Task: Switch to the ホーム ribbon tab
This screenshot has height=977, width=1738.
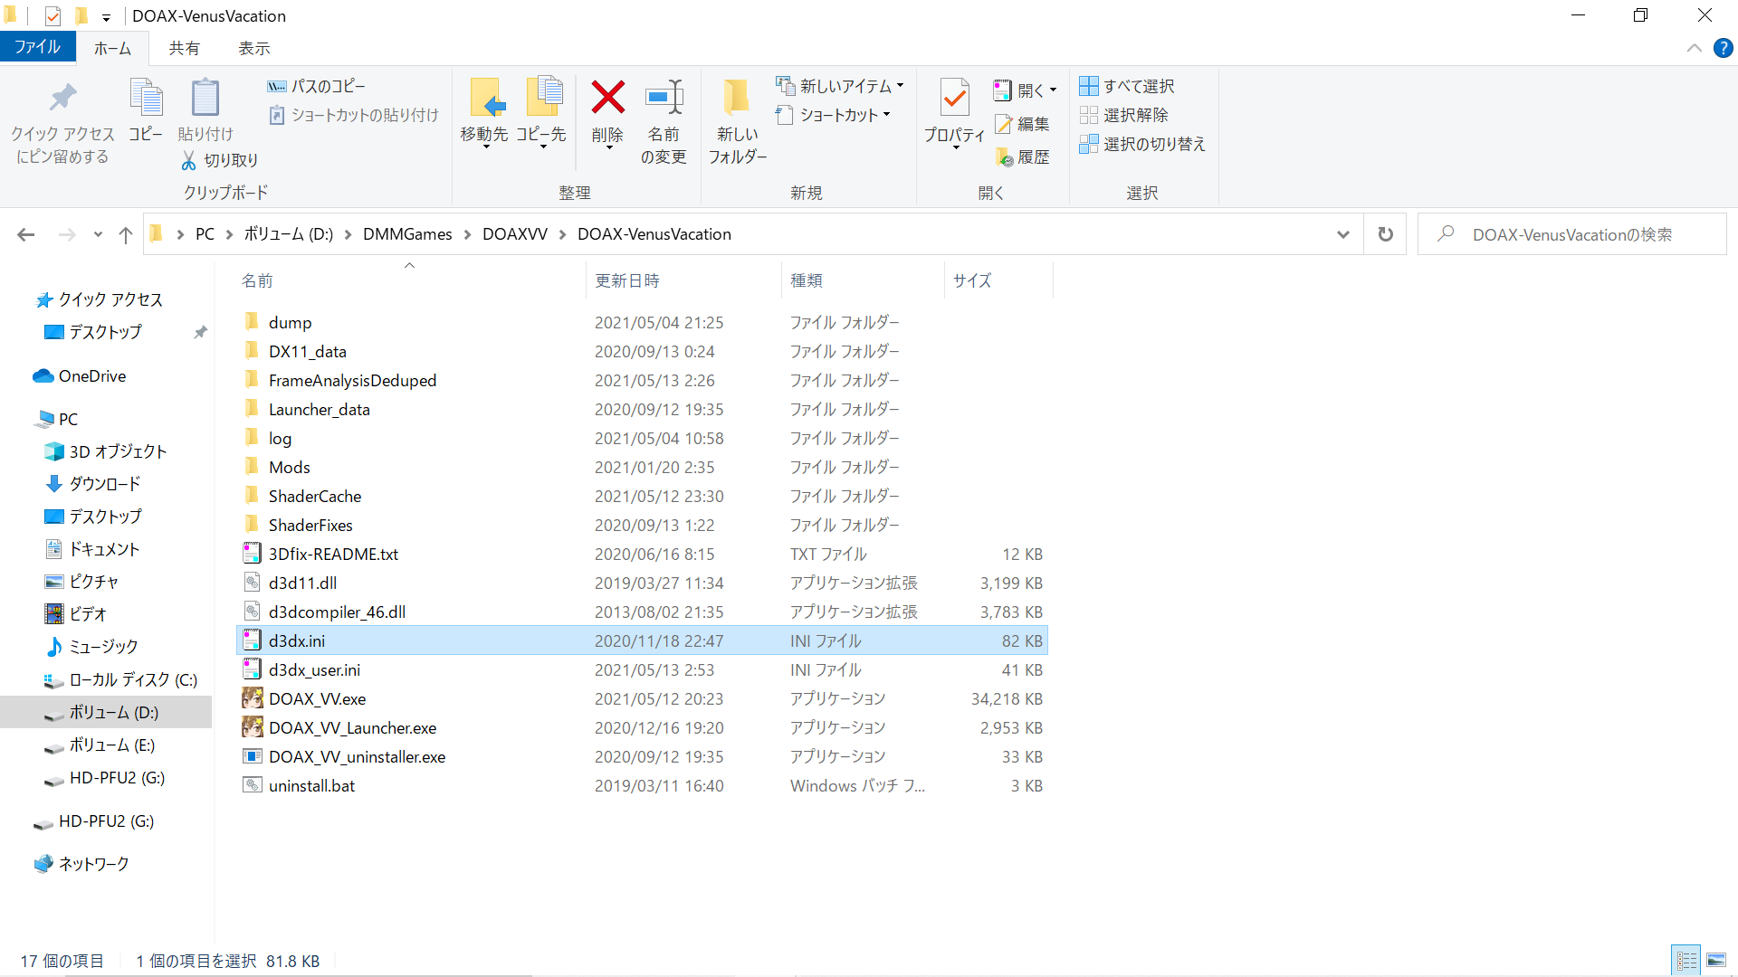Action: 112,48
